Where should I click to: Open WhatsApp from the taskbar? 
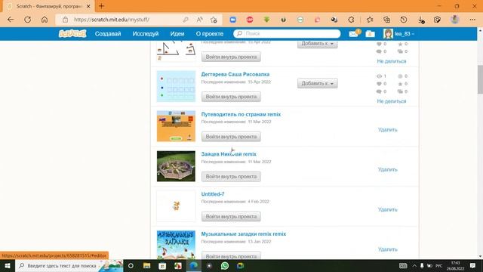tap(225, 265)
